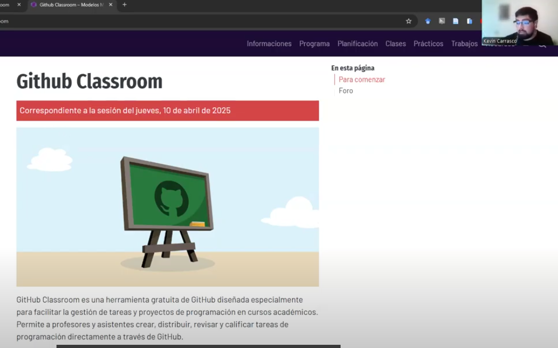Open the Trabajos menu item
The width and height of the screenshot is (558, 348).
click(464, 44)
